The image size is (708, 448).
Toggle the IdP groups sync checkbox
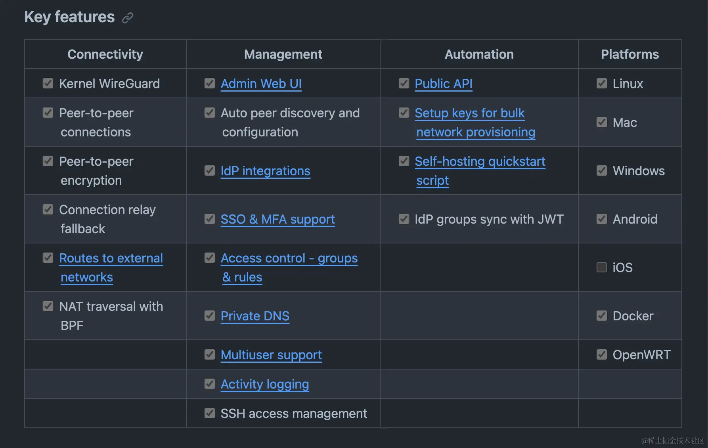[404, 219]
